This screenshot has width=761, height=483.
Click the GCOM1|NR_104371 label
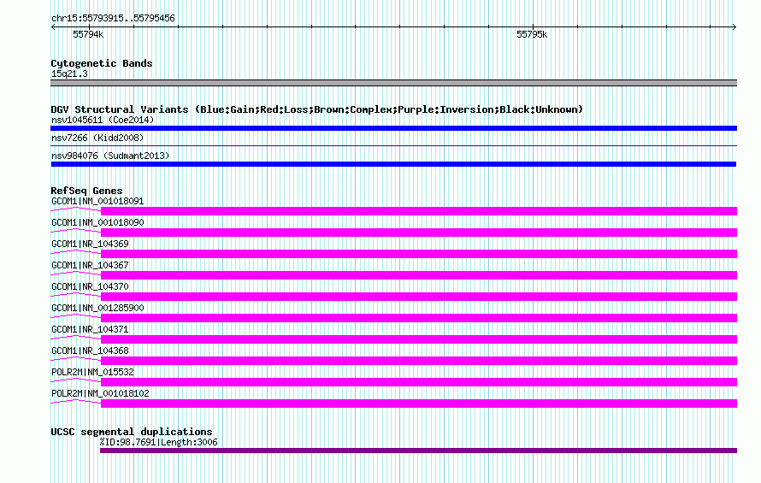(90, 329)
